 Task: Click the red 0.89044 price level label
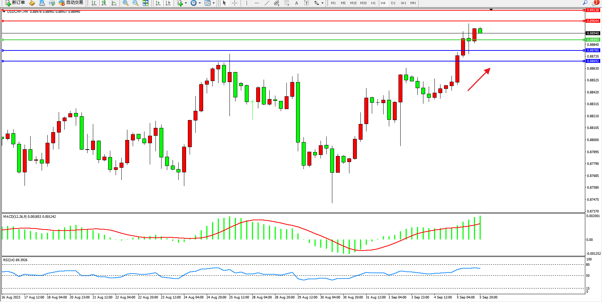[x=593, y=21]
